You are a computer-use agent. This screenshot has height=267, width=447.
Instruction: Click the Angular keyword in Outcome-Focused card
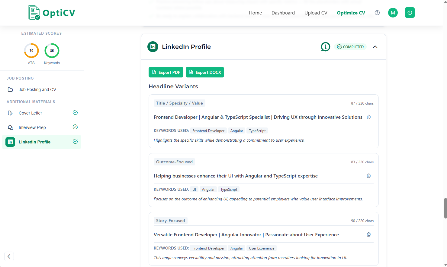tap(208, 190)
